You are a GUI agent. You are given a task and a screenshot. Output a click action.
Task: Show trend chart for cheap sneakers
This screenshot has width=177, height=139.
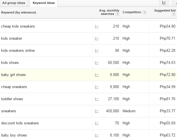click(x=97, y=87)
